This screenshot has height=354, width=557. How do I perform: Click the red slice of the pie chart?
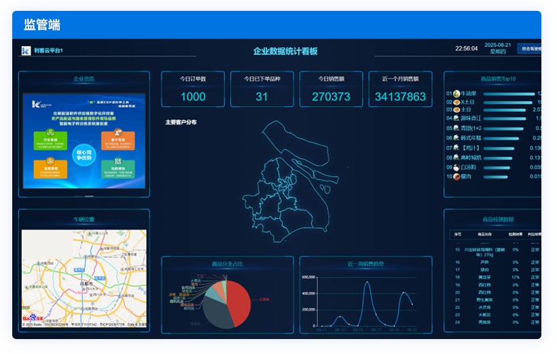246,300
